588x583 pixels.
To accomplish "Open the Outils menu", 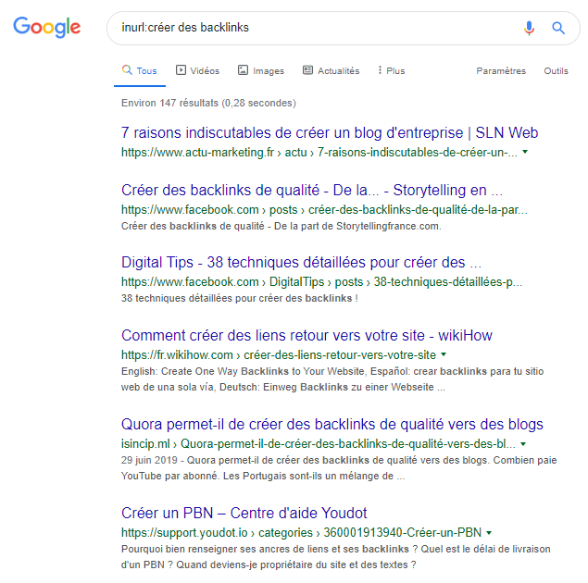I will click(x=557, y=71).
